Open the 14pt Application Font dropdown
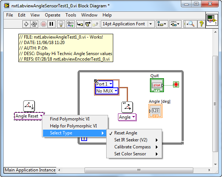222x177 pixels. [x=128, y=24]
